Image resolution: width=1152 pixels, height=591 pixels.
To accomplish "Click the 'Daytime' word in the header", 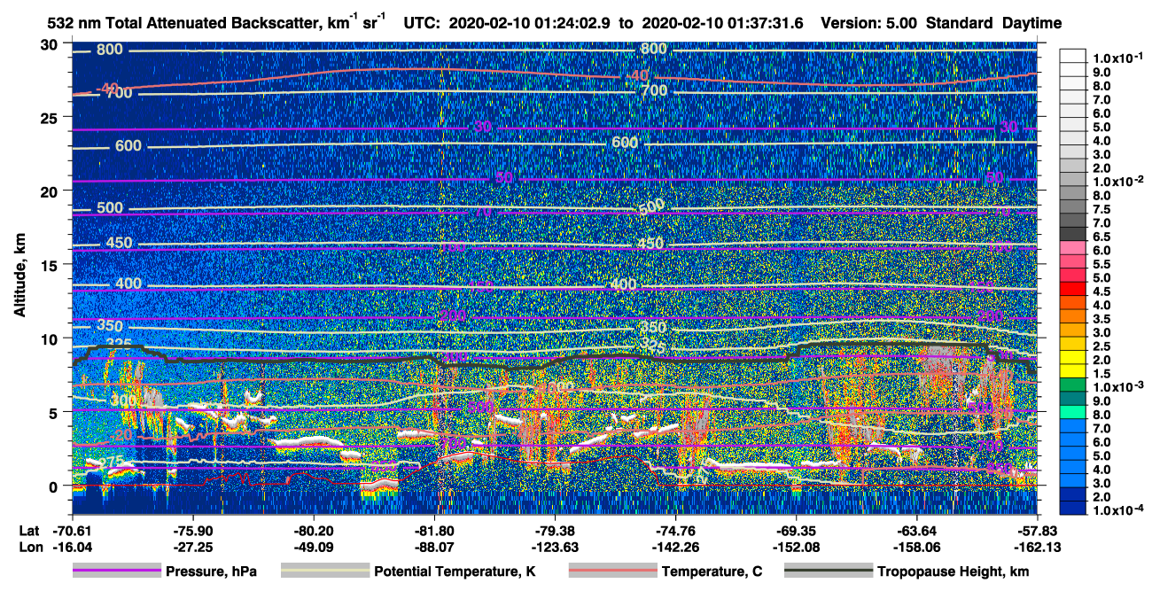I will pos(1034,22).
